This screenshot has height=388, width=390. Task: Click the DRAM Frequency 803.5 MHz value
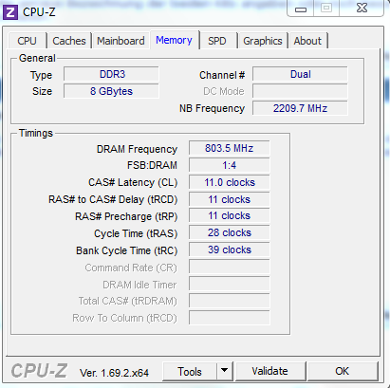[x=230, y=148]
